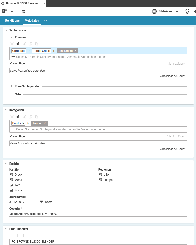The width and height of the screenshot is (196, 245).
Task: Uncheck the USA region checkbox
Action: click(x=100, y=175)
